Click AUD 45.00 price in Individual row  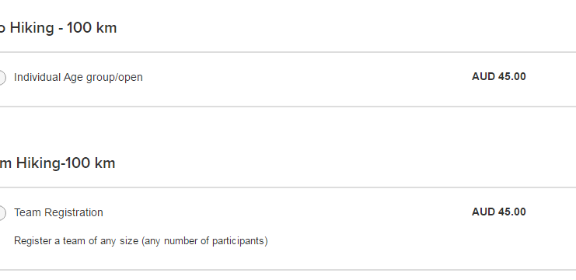pyautogui.click(x=498, y=76)
